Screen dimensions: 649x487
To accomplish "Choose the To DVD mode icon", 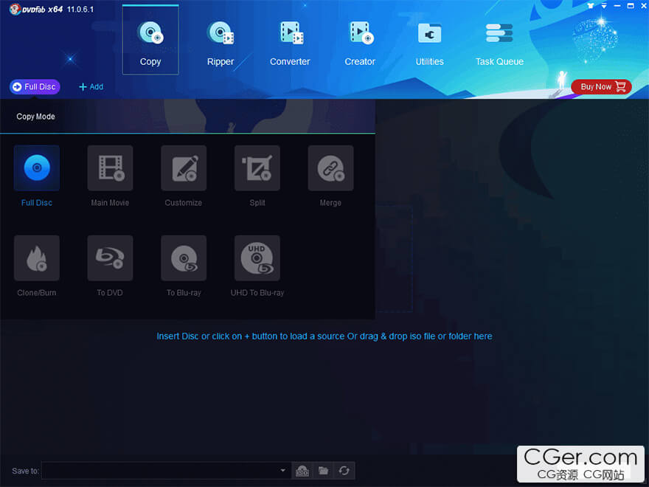I will 110,258.
